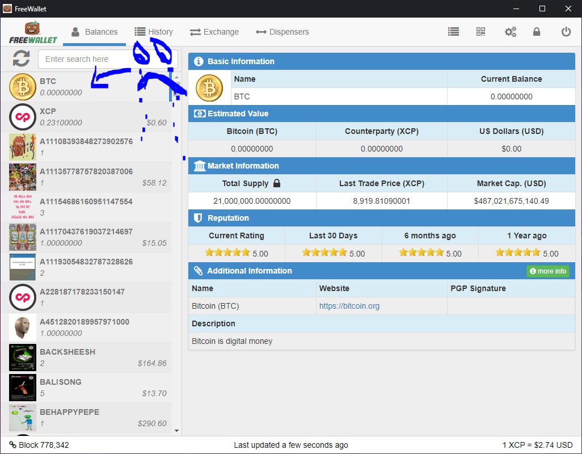Click the power logout icon
The height and width of the screenshot is (454, 582).
coord(566,32)
